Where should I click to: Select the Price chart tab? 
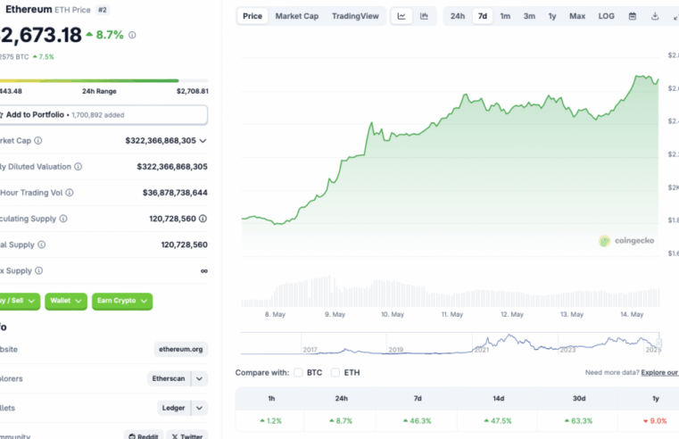[253, 16]
